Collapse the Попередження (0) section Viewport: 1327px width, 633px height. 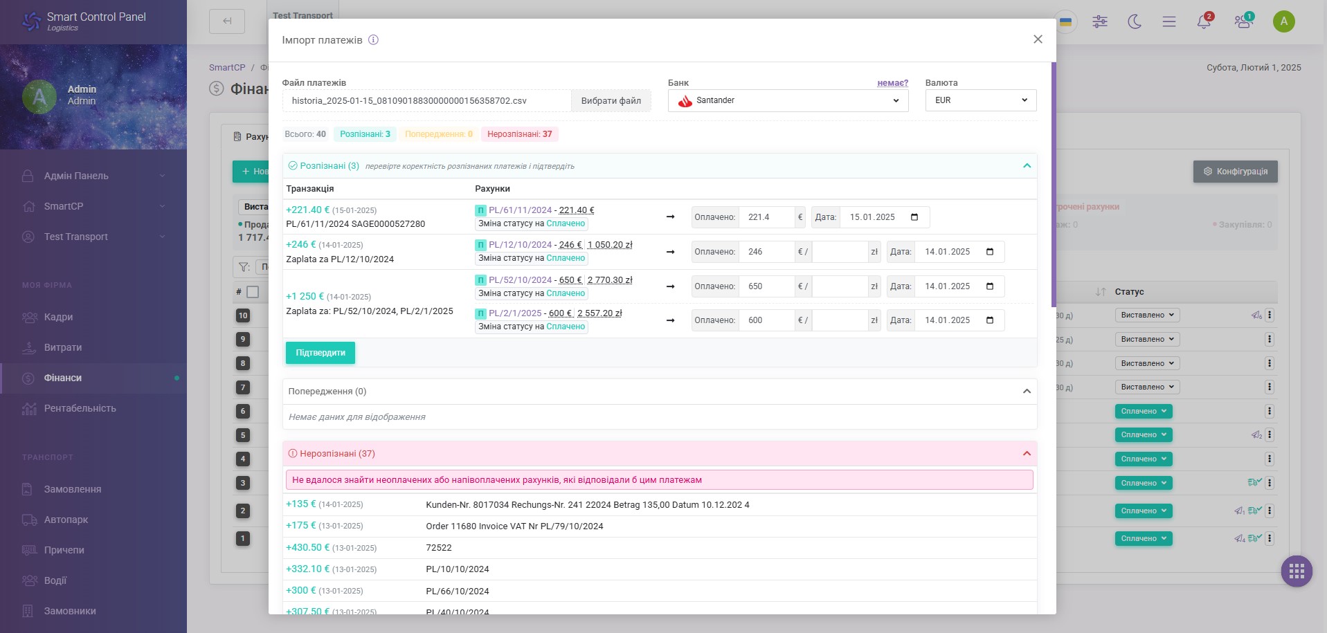(x=1027, y=392)
